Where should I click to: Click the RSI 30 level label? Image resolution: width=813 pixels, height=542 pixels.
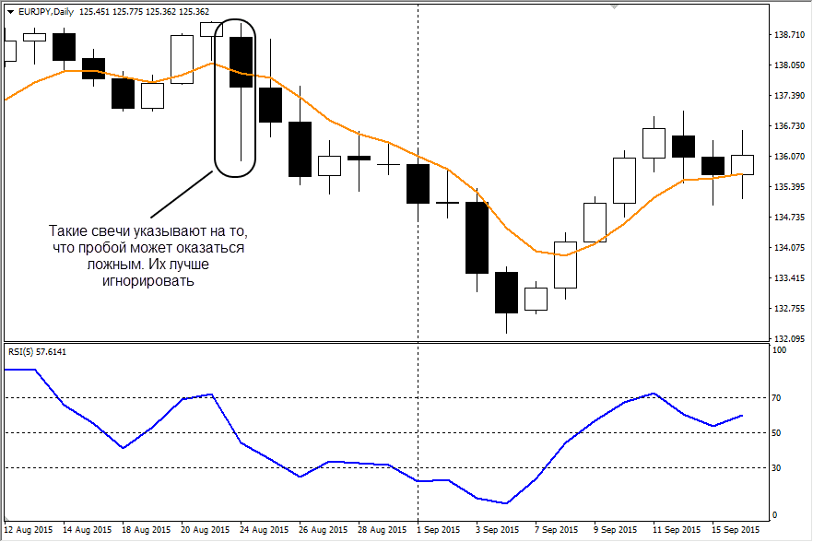coord(778,467)
